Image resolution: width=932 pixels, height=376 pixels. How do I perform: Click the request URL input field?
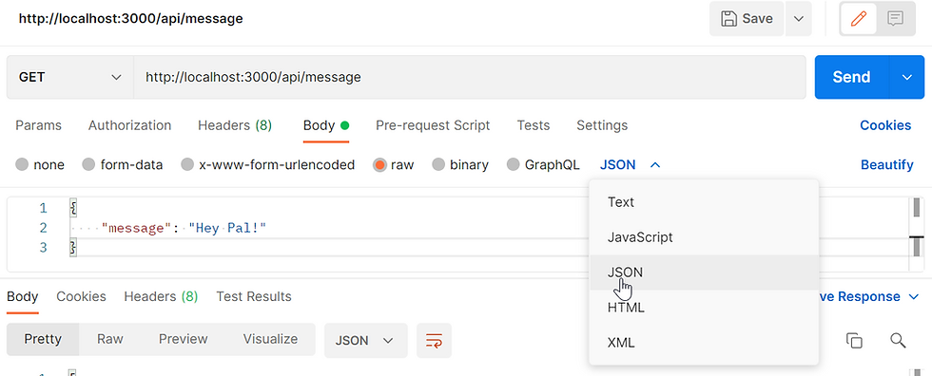click(x=470, y=77)
